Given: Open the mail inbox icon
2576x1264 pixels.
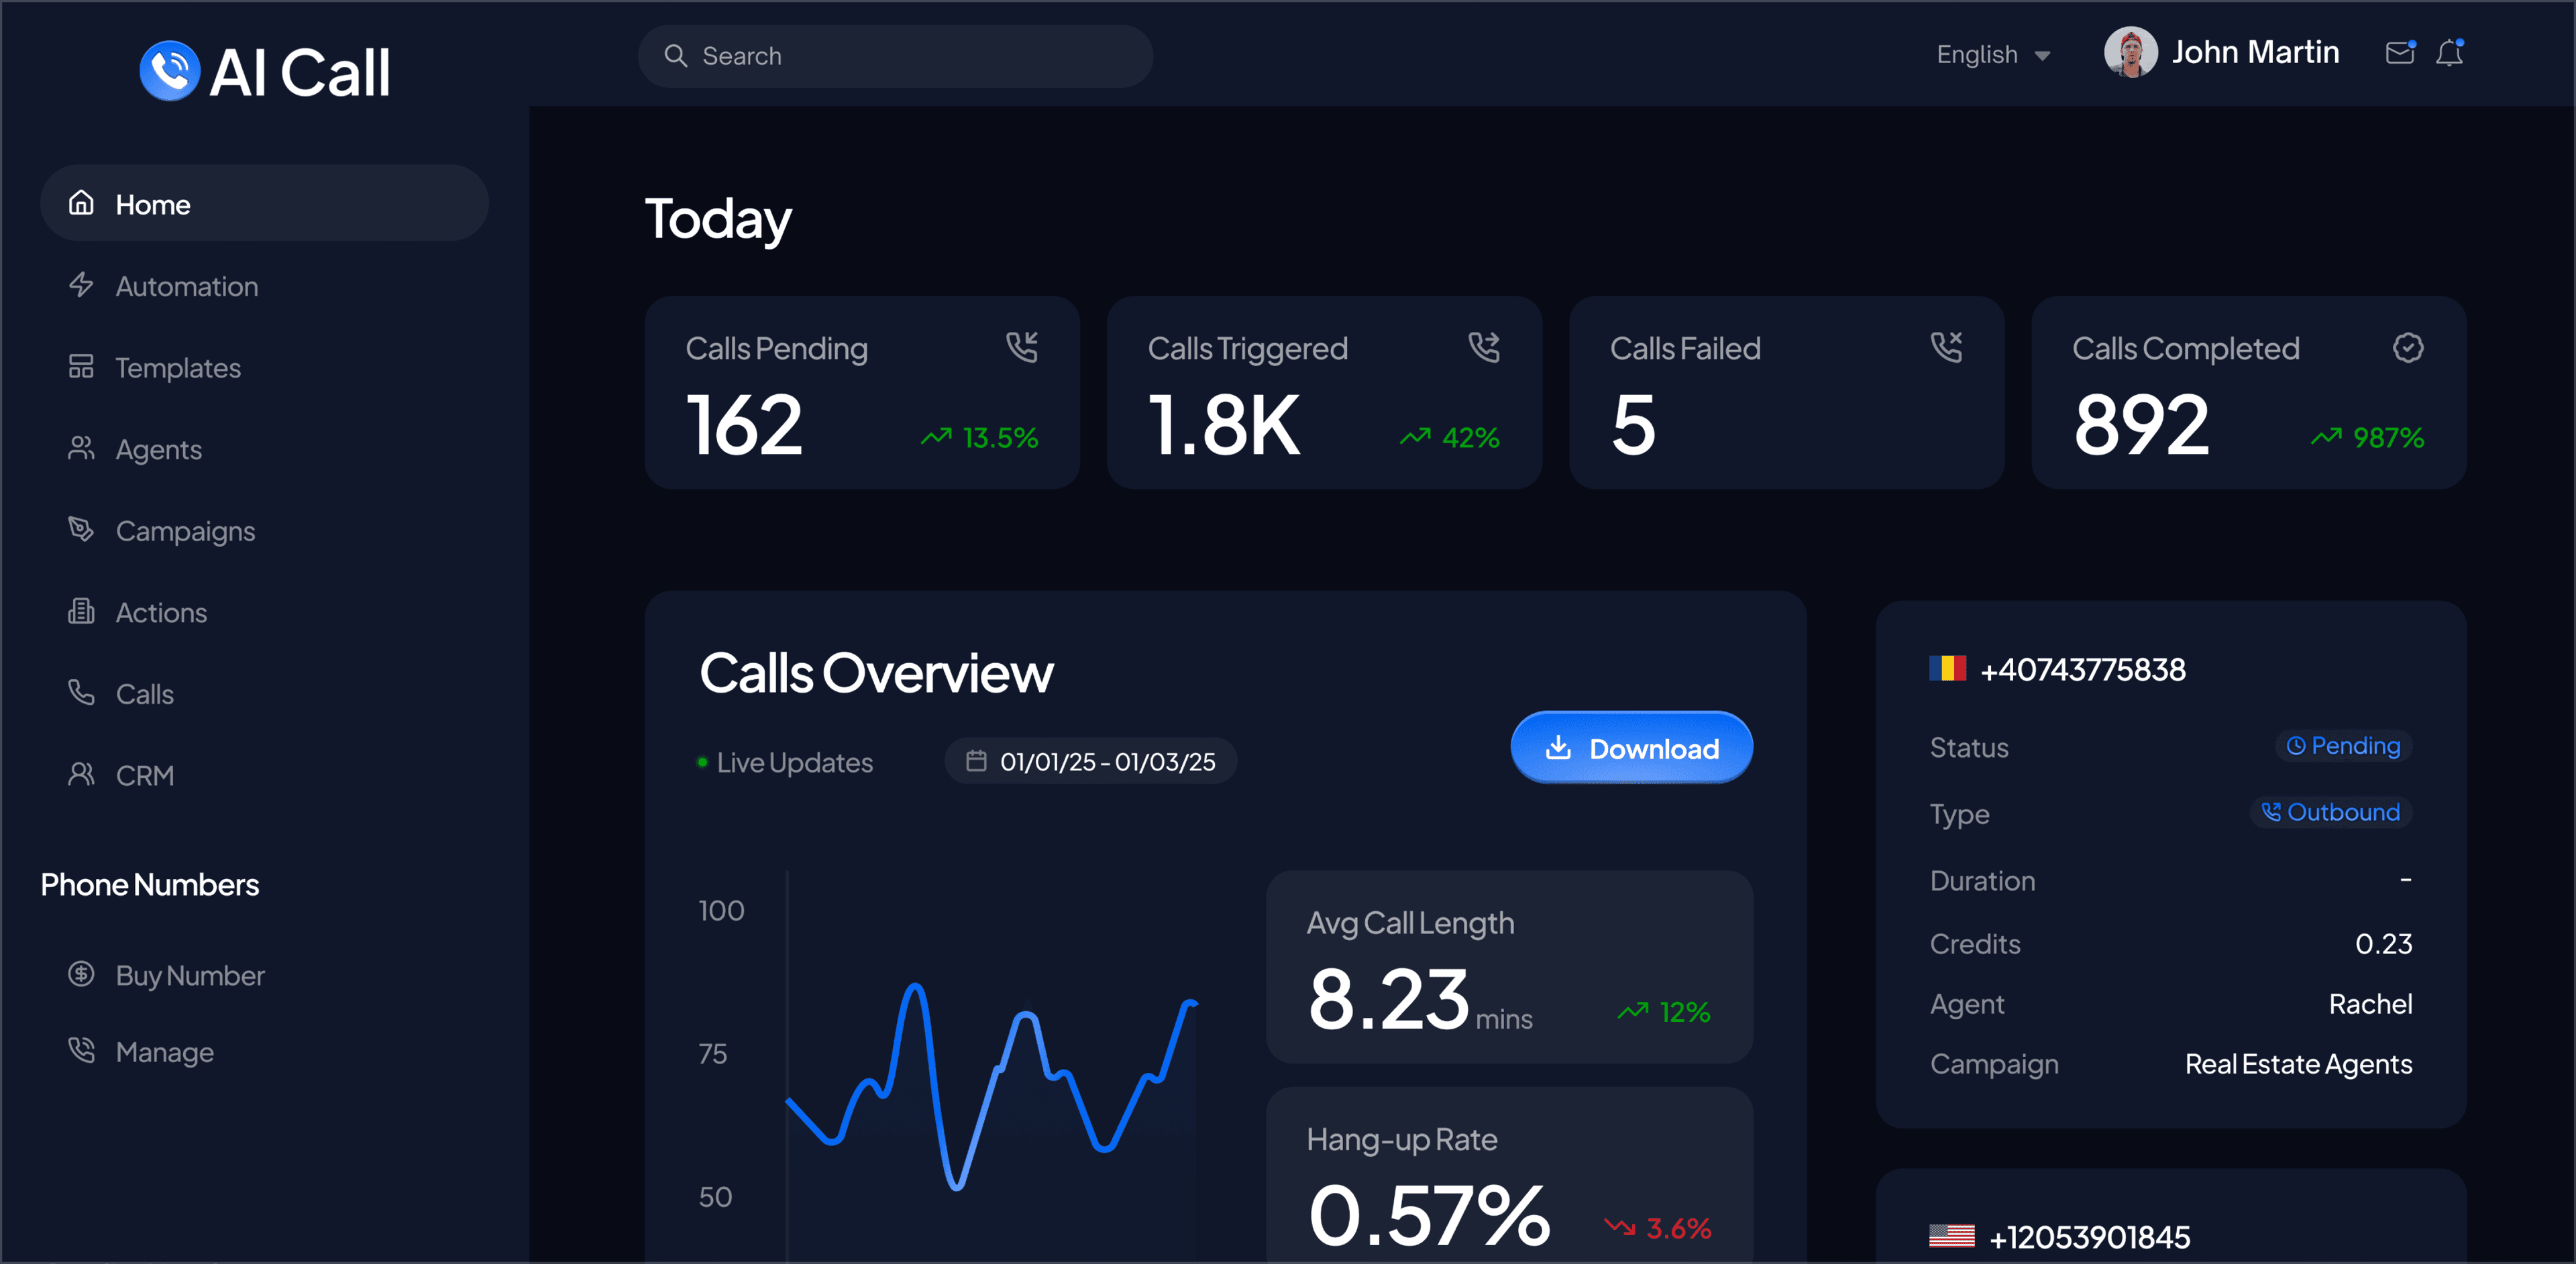Looking at the screenshot, I should [2400, 52].
